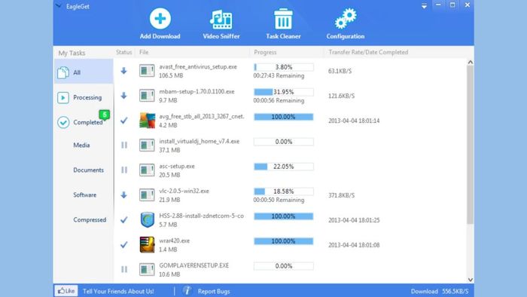The height and width of the screenshot is (297, 527).
Task: Click the downloading arrow for avast_free_antivirus_setup.exe
Action: pos(124,71)
